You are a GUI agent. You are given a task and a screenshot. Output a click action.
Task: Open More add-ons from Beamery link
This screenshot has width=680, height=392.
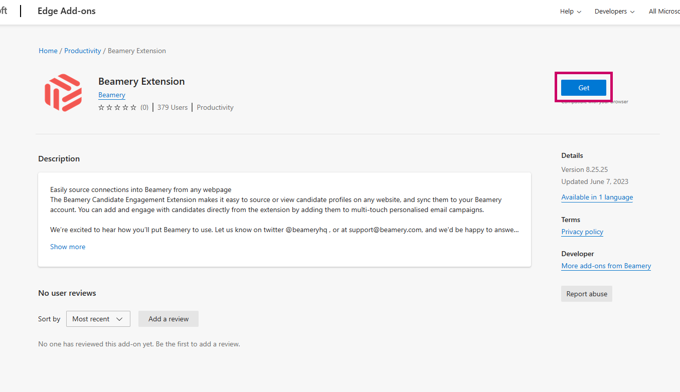tap(606, 266)
